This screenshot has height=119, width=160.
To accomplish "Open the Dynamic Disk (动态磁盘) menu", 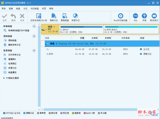I will (35, 9).
